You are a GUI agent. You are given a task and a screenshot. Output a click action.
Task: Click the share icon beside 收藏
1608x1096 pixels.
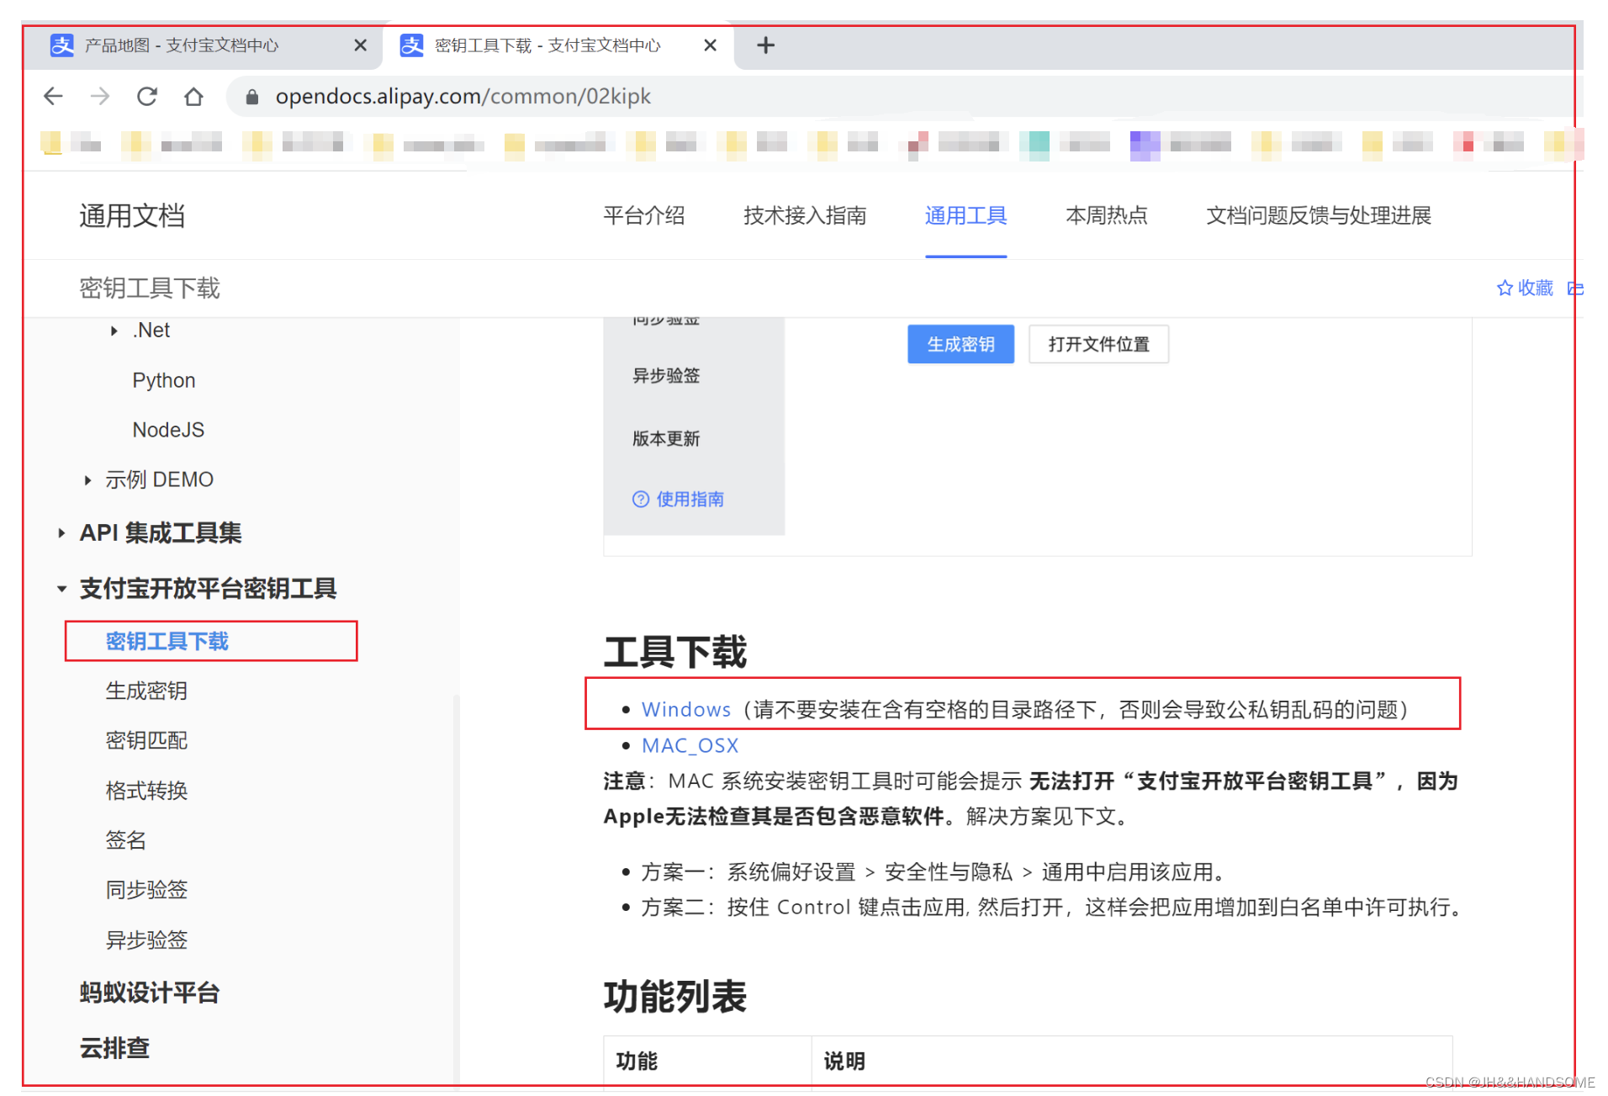[x=1575, y=289]
